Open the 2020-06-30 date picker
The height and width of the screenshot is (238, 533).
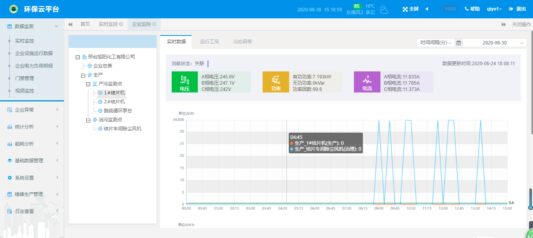click(x=495, y=43)
